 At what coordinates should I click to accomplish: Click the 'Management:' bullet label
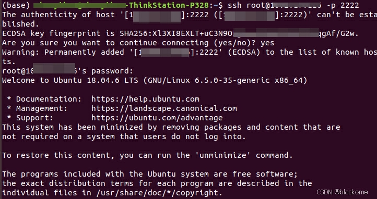click(42, 108)
